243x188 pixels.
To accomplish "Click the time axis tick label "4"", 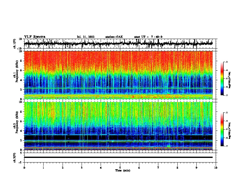I will 101,168.
